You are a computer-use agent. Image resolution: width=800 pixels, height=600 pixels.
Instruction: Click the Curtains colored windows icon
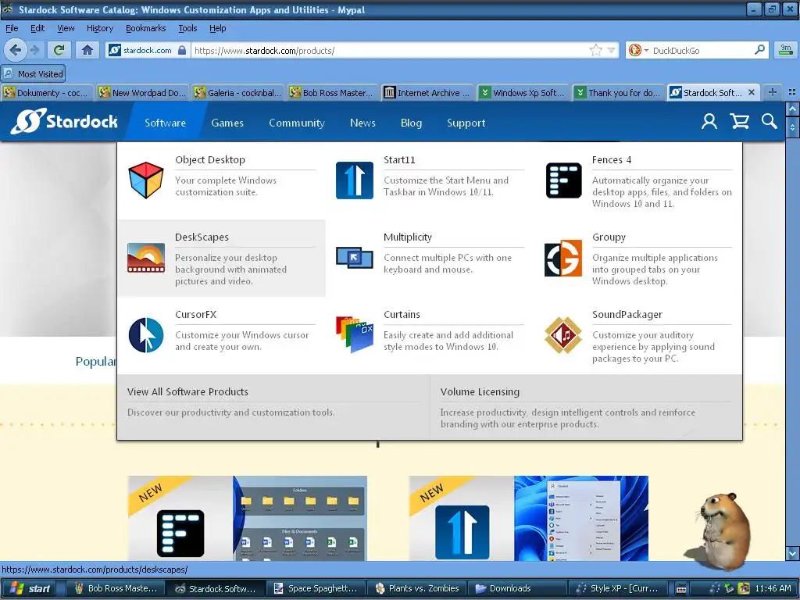(x=355, y=334)
